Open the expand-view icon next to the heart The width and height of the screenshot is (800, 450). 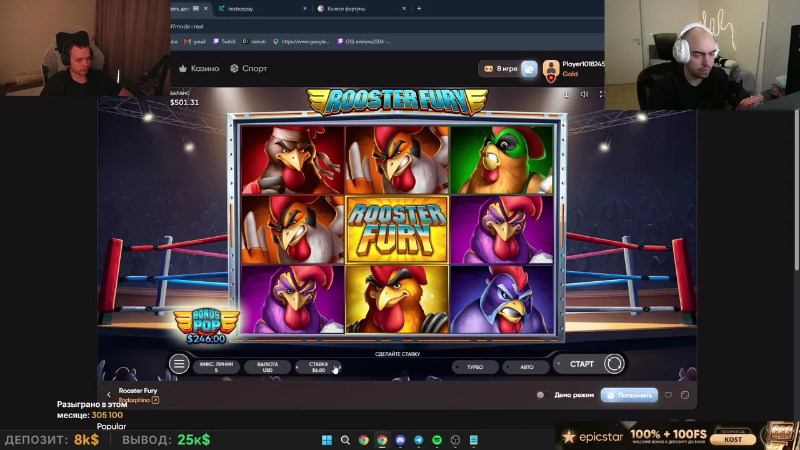pyautogui.click(x=685, y=395)
